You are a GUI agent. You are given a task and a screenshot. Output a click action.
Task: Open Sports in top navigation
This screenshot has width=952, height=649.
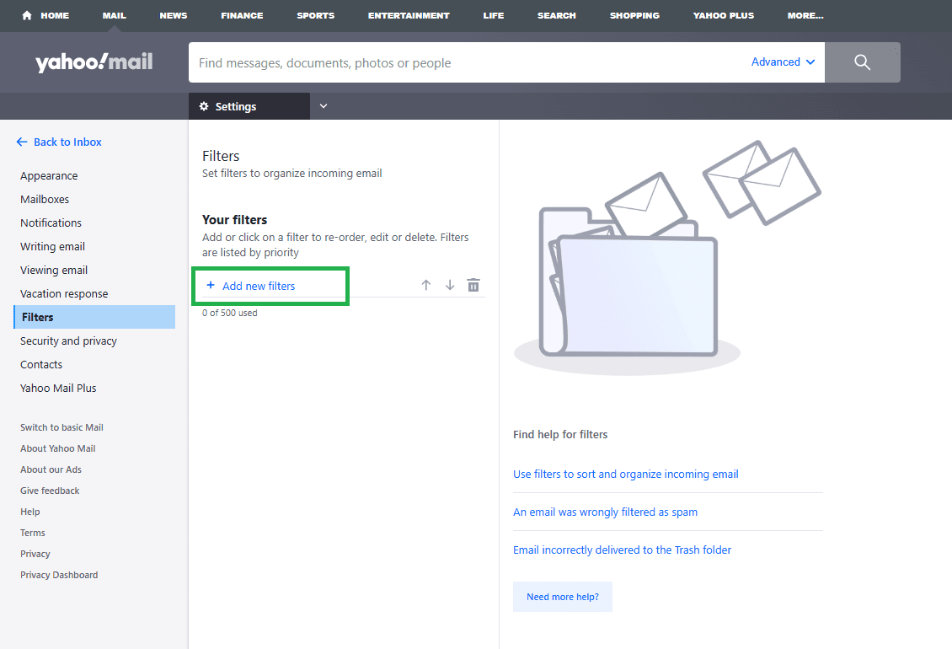316,15
